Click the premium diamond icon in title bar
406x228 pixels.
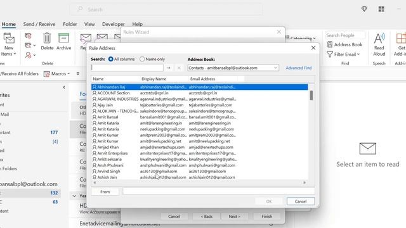coord(364,9)
